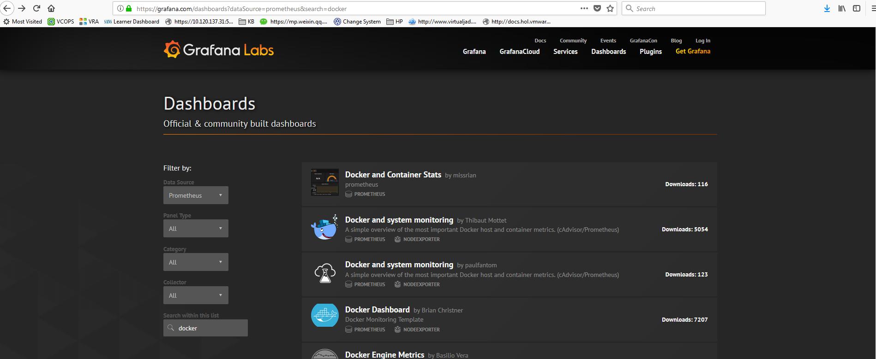Expand the Data Source Prometheus dropdown
Screen dimensions: 876x359
[x=196, y=195]
